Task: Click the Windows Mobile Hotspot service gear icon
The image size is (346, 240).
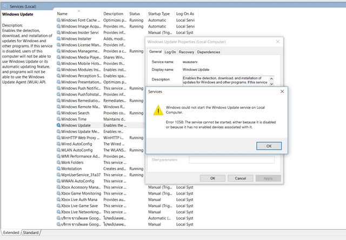Action: click(58, 63)
